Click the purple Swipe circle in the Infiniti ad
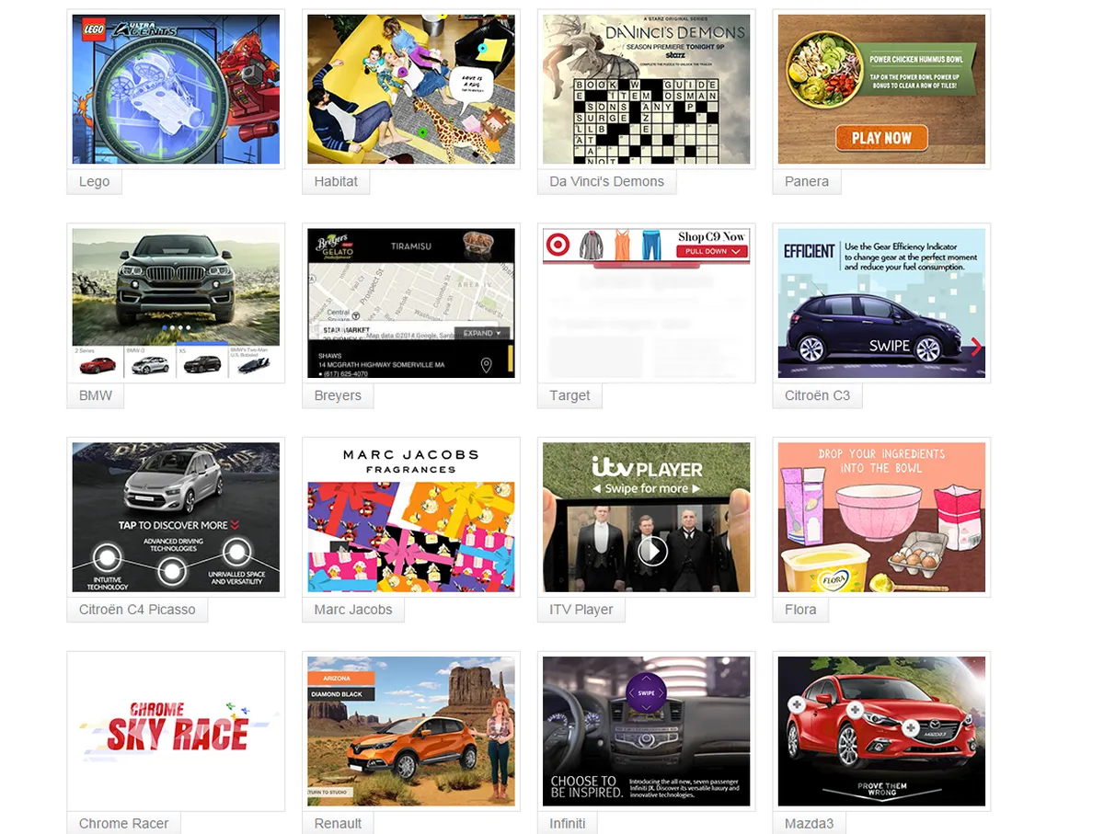 [647, 692]
